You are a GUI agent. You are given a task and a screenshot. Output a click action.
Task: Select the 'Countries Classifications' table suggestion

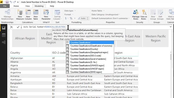tap(90, 42)
